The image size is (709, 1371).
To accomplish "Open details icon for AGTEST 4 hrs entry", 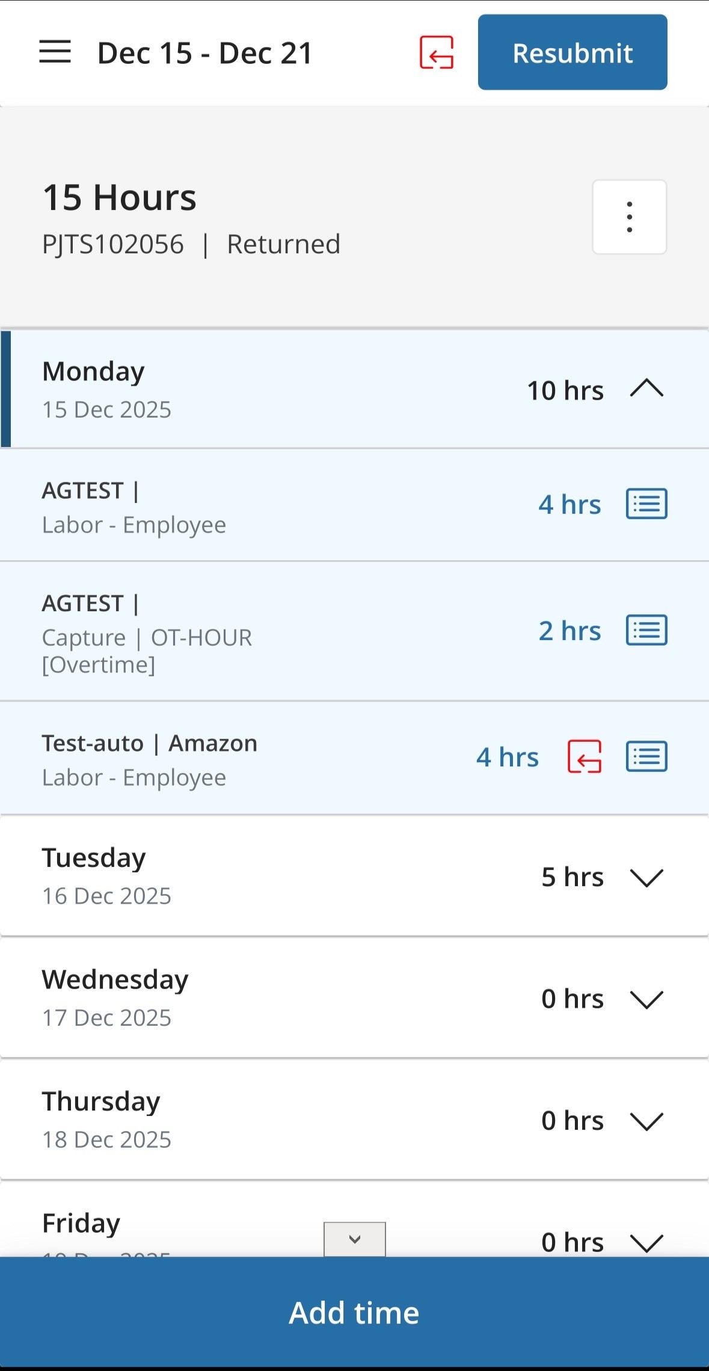I will point(646,504).
